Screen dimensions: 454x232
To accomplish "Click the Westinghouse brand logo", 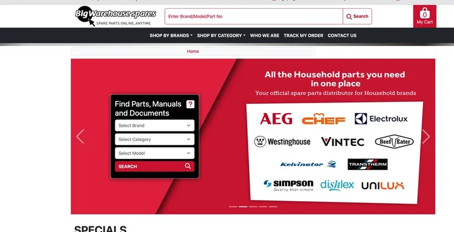I will (282, 141).
